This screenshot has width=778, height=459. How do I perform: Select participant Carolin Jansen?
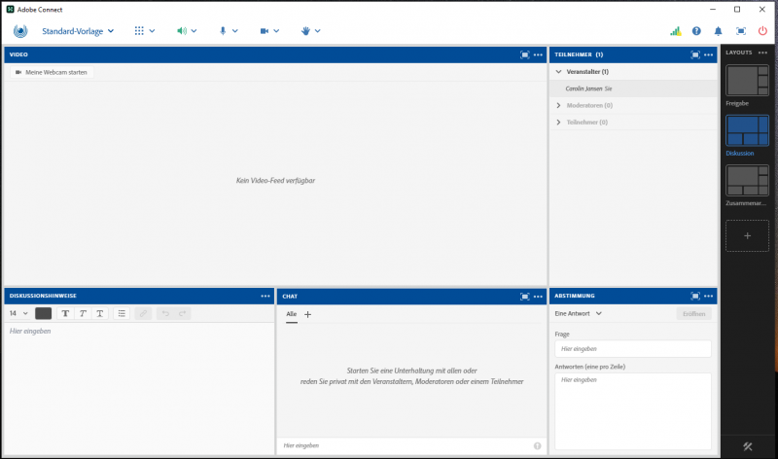point(634,88)
